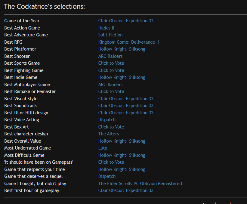Select Kingdom Come: Deliverance II link

click(128, 42)
